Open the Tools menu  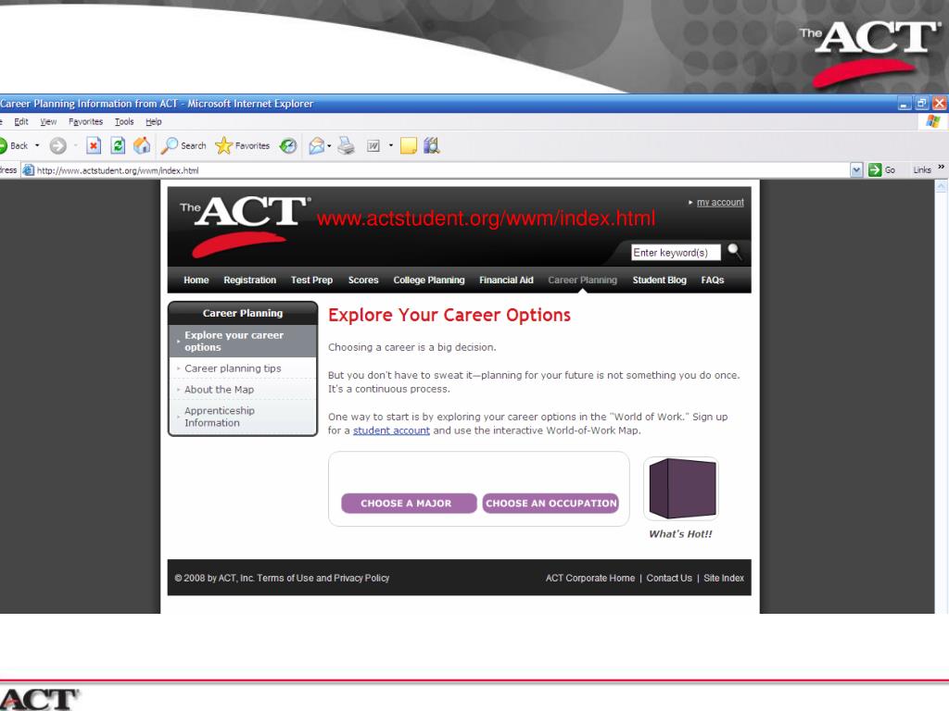pos(125,121)
